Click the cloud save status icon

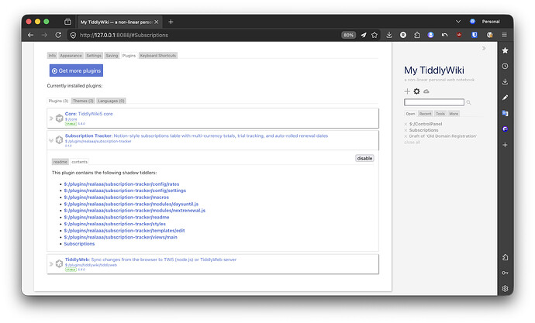coord(426,91)
